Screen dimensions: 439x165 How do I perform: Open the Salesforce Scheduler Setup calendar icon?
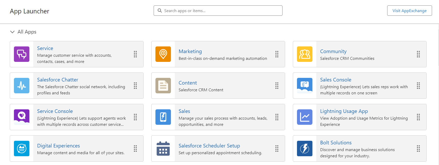click(x=163, y=148)
